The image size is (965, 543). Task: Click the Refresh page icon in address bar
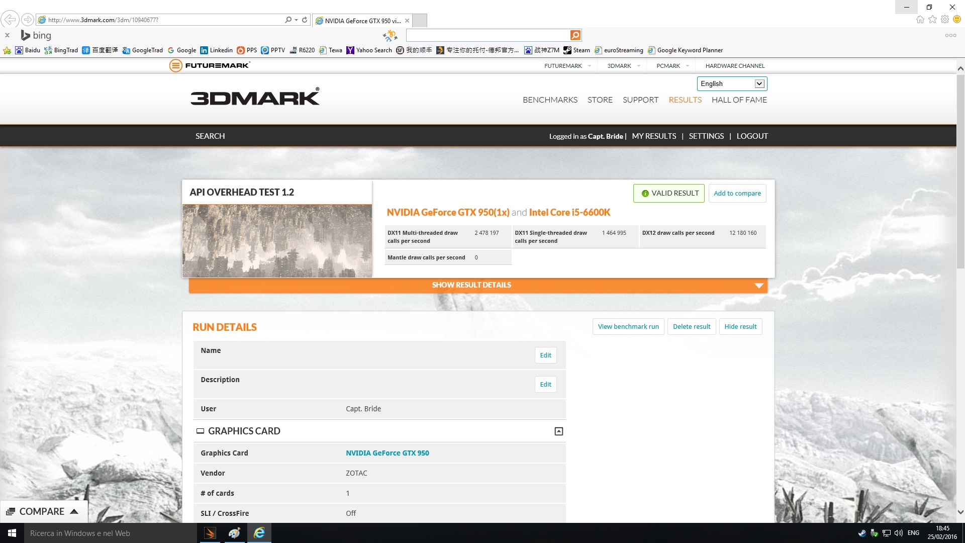305,20
